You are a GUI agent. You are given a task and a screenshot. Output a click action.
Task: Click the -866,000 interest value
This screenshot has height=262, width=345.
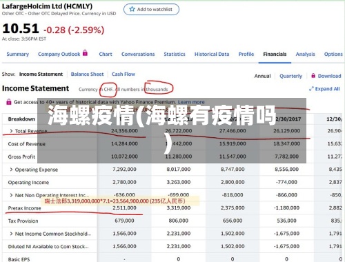tap(286, 195)
